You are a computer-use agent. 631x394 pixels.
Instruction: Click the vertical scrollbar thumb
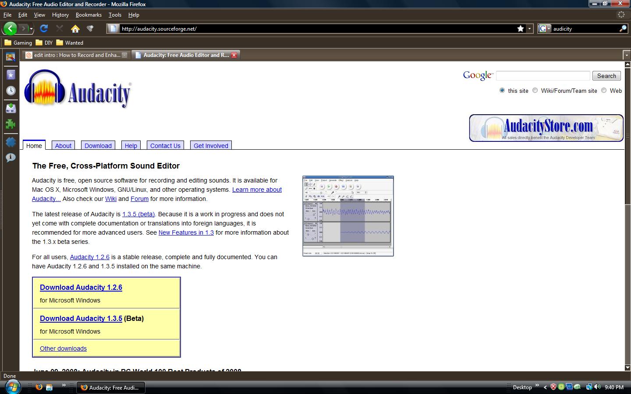[x=627, y=136]
